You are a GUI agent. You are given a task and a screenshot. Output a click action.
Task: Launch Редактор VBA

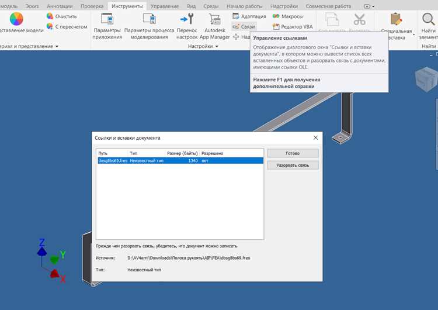[293, 26]
